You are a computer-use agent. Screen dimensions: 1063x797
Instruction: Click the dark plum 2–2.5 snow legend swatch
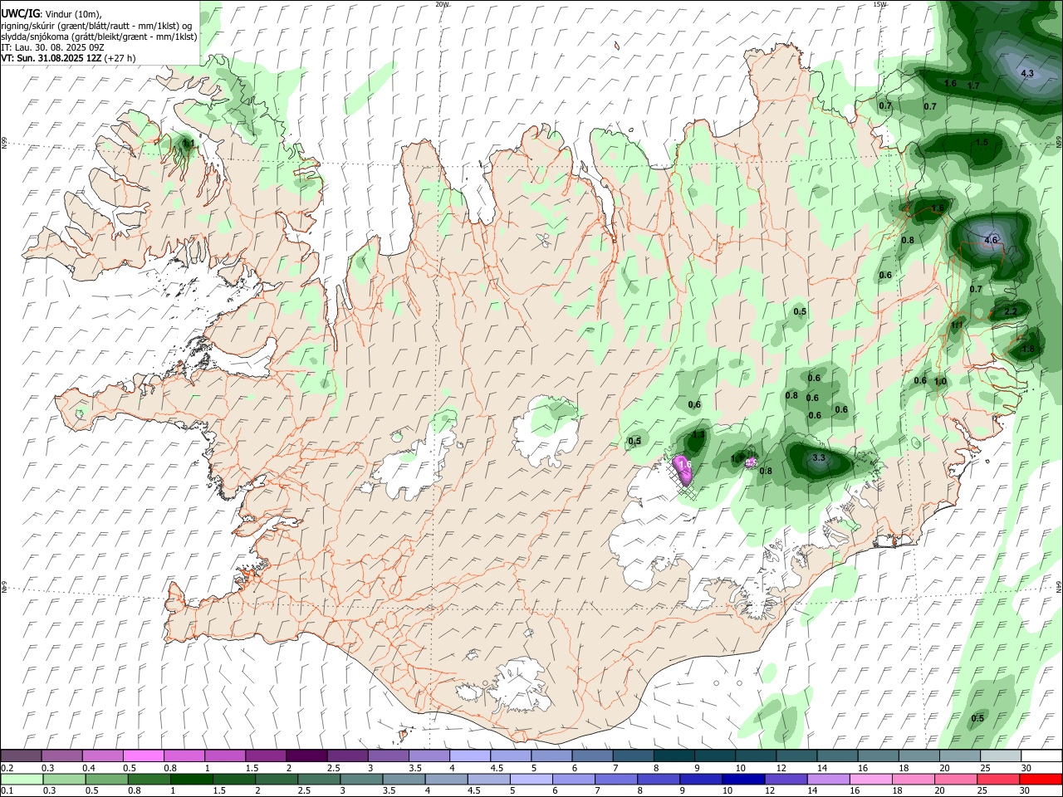tap(306, 756)
